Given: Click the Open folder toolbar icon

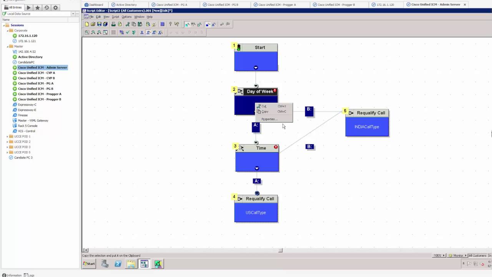Looking at the screenshot, I should [93, 24].
